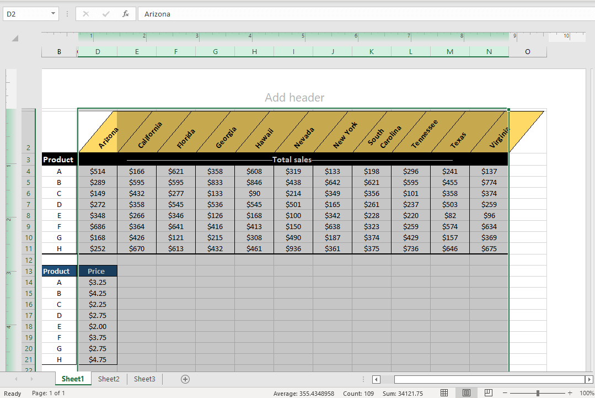Zoom out using the minus icon
The width and height of the screenshot is (595, 398).
(x=505, y=392)
